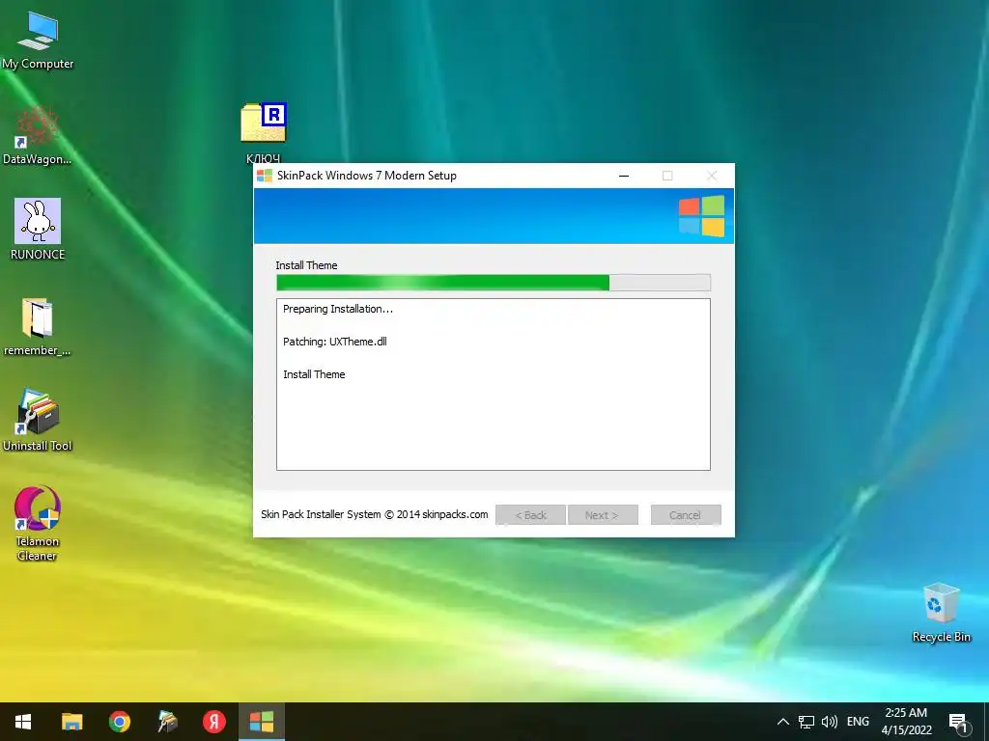Open the DataWagon desktop shortcut
This screenshot has width=989, height=741.
click(x=38, y=135)
